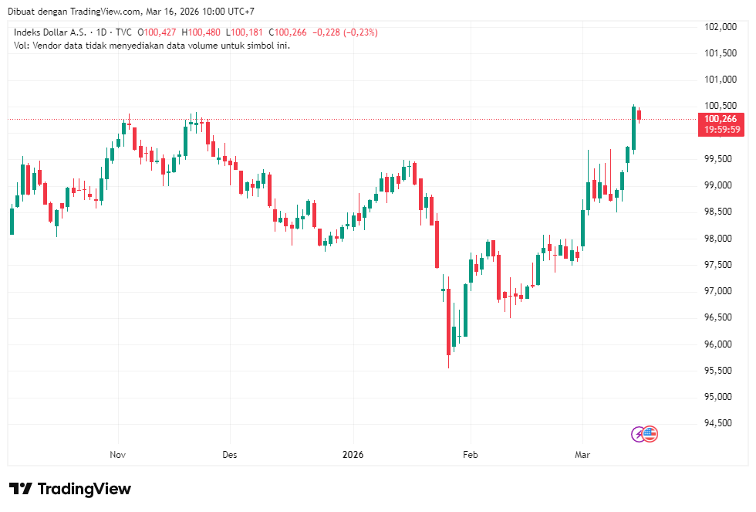
Task: Click the Vol indicator legend text
Action: pyautogui.click(x=152, y=46)
